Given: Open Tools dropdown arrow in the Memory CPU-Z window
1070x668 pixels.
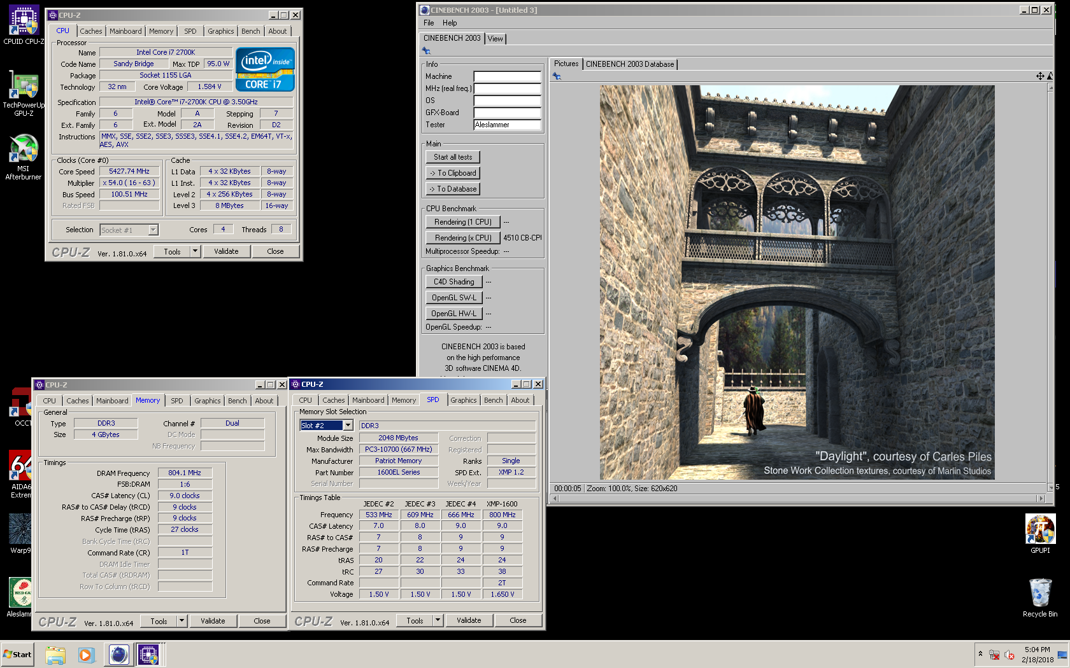Looking at the screenshot, I should pyautogui.click(x=182, y=621).
